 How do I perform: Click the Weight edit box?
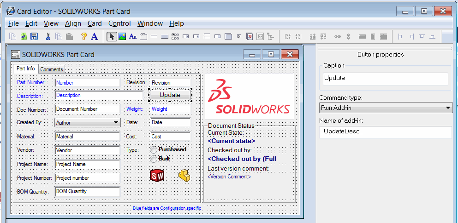[x=171, y=109]
